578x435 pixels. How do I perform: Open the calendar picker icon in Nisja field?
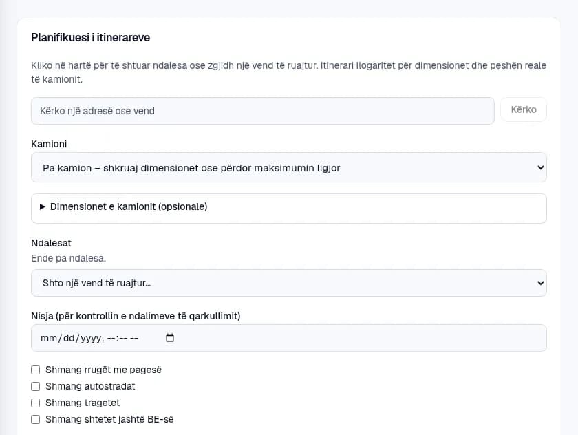169,338
